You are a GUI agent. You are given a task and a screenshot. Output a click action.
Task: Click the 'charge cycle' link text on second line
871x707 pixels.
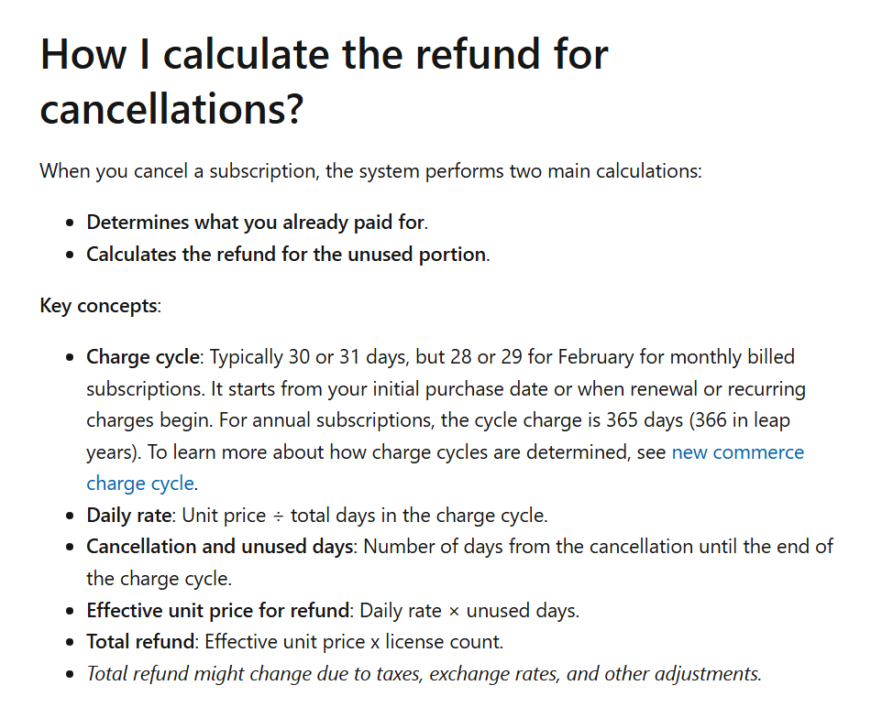[140, 484]
